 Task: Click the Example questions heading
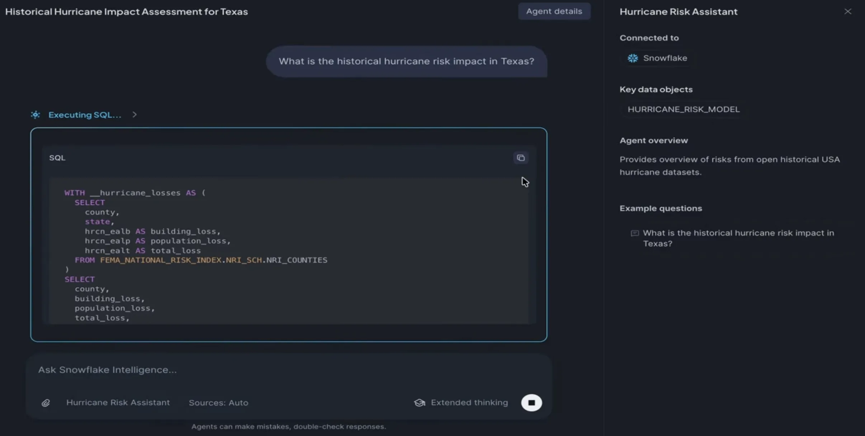[x=661, y=208]
